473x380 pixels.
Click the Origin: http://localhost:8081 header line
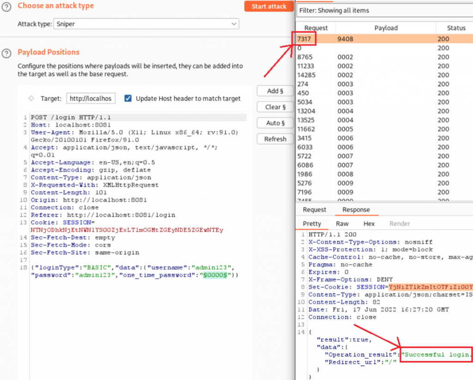pos(89,200)
